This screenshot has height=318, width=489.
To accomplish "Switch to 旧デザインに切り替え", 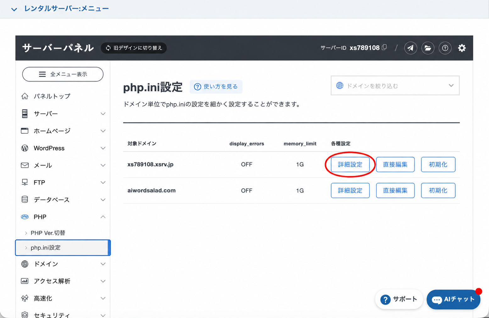I will point(134,48).
